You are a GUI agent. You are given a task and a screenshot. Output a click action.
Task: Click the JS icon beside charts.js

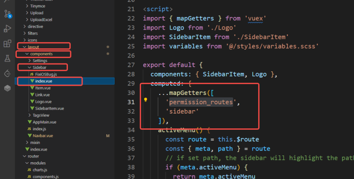pyautogui.click(x=29, y=170)
